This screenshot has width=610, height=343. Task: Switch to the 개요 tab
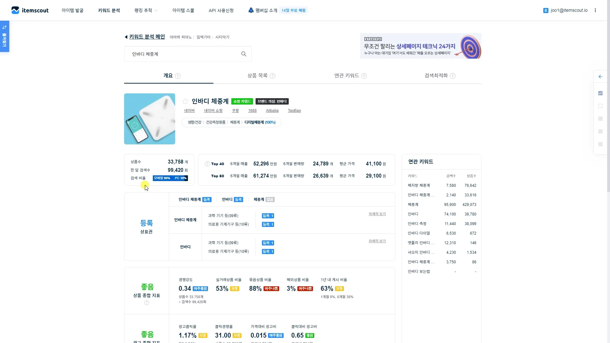pos(168,76)
